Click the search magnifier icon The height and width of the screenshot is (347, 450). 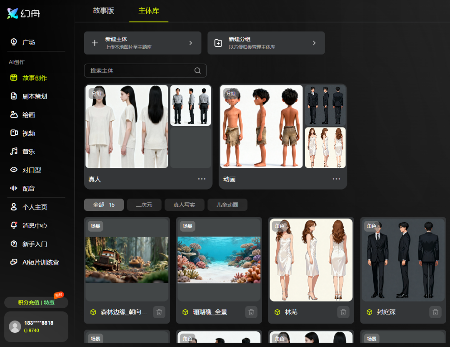pos(197,70)
